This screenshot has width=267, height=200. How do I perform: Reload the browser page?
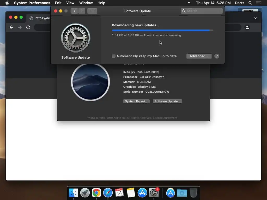click(28, 27)
